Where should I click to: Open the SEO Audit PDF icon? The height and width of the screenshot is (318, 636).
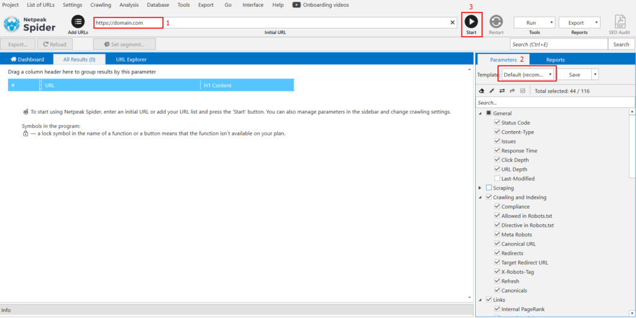tap(620, 22)
